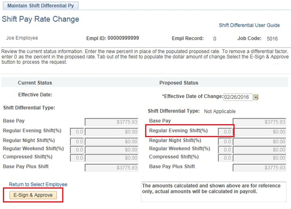Click proposed Regular Night Shift percent field
Screen dimensions: 291x209
click(226, 141)
